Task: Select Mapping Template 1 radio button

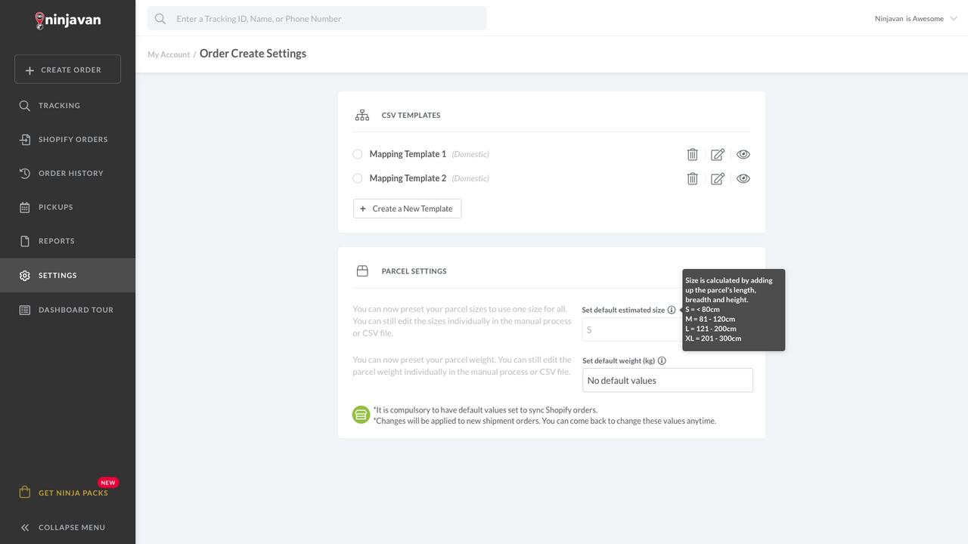Action: point(358,154)
